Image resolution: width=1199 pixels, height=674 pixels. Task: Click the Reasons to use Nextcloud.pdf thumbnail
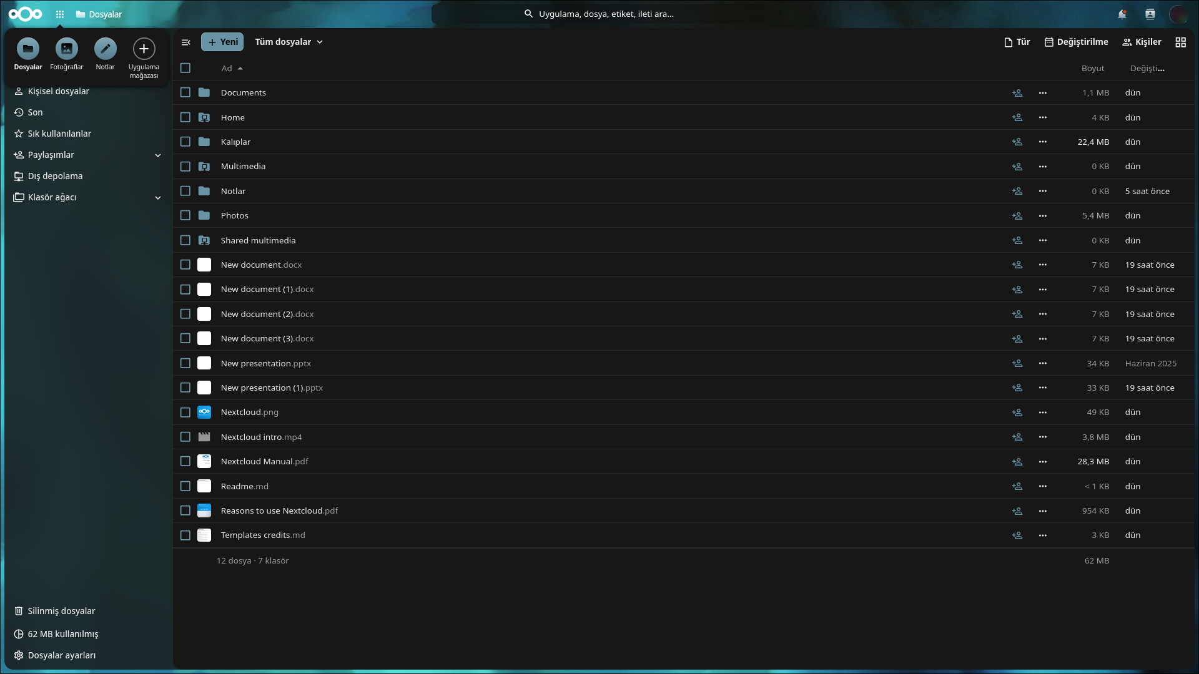(x=204, y=510)
